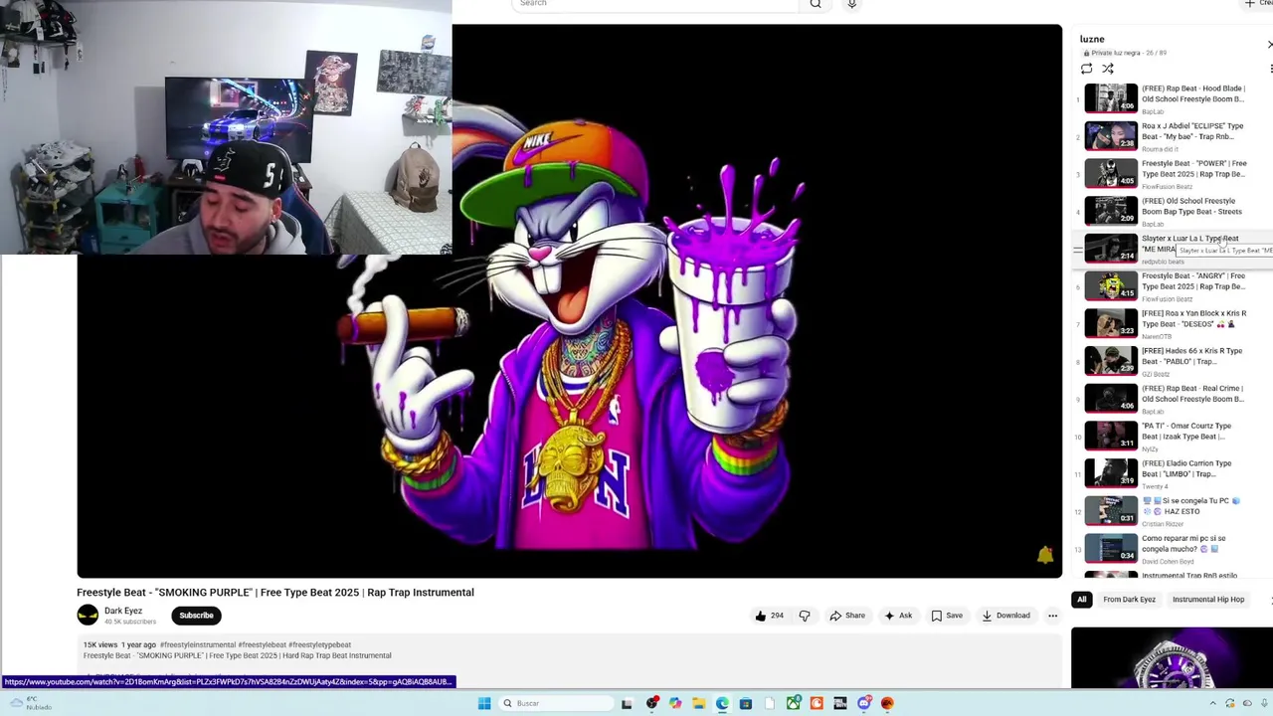Viewport: 1273px width, 716px height.
Task: Open the purple watch recommended video thumbnail
Action: [x=1172, y=657]
